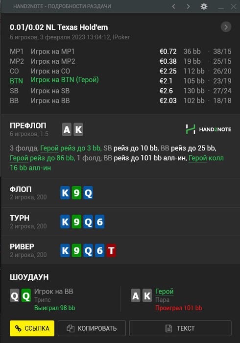Click the blue 6 card on turn row

(99, 222)
